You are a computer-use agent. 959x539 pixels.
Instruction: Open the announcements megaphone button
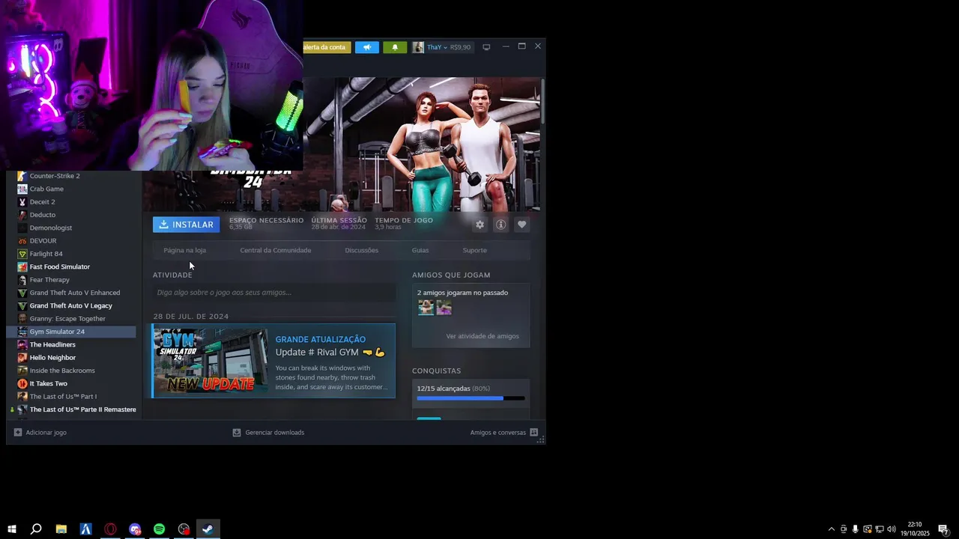pyautogui.click(x=367, y=47)
